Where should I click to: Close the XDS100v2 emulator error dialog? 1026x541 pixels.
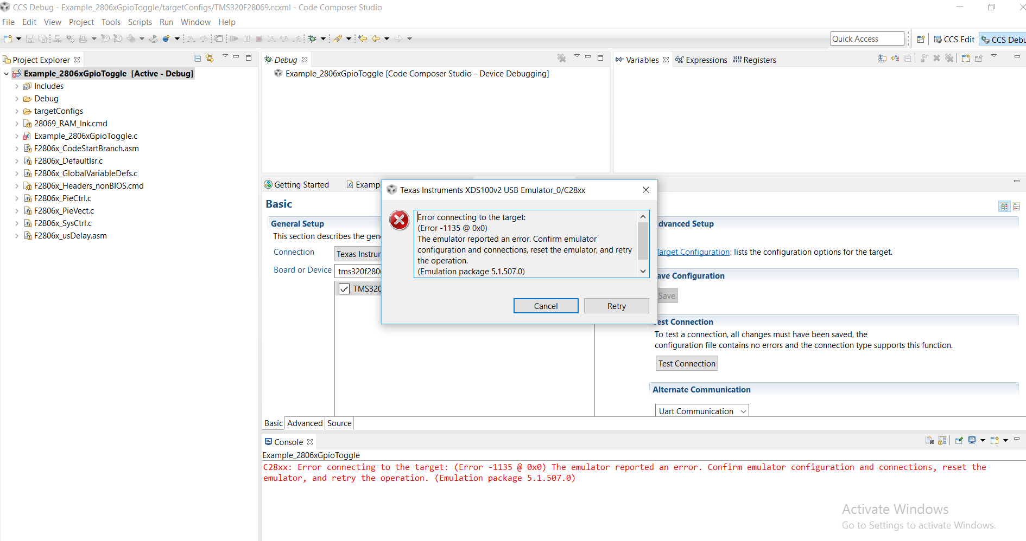pyautogui.click(x=646, y=190)
